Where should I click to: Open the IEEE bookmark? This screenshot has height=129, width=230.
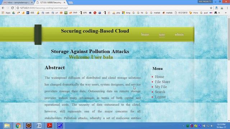(x=30, y=13)
